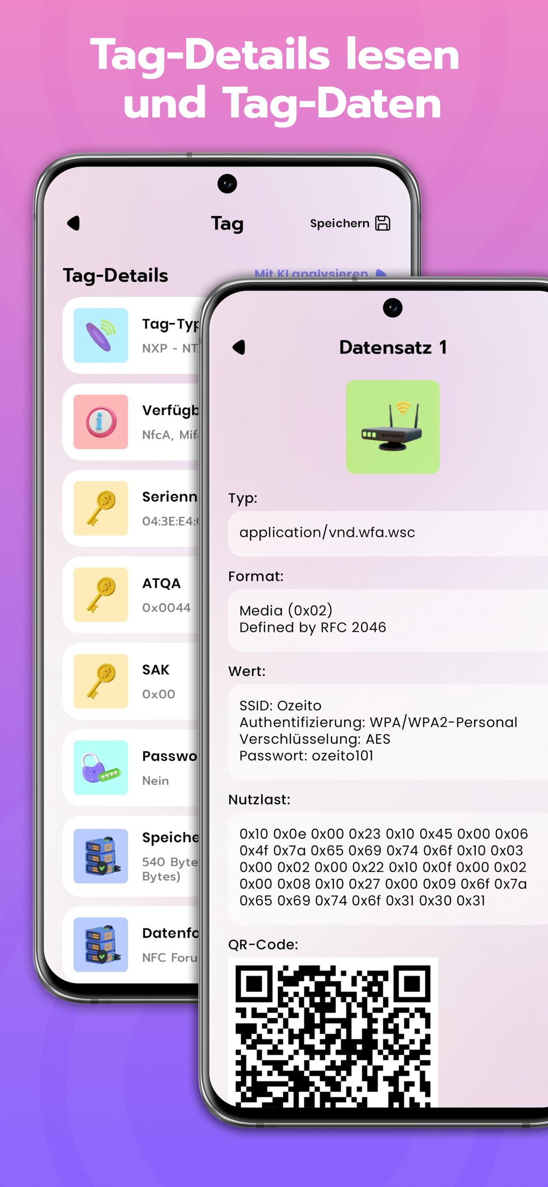Tap the Verschlüsselung: AES line
Screen dimensions: 548x1187
coord(315,739)
